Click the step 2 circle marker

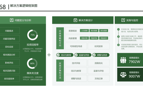pyautogui.click(x=118, y=36)
